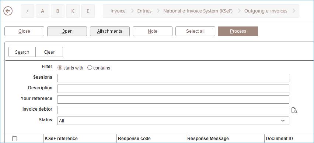Click the A shortcut tile

(42, 11)
